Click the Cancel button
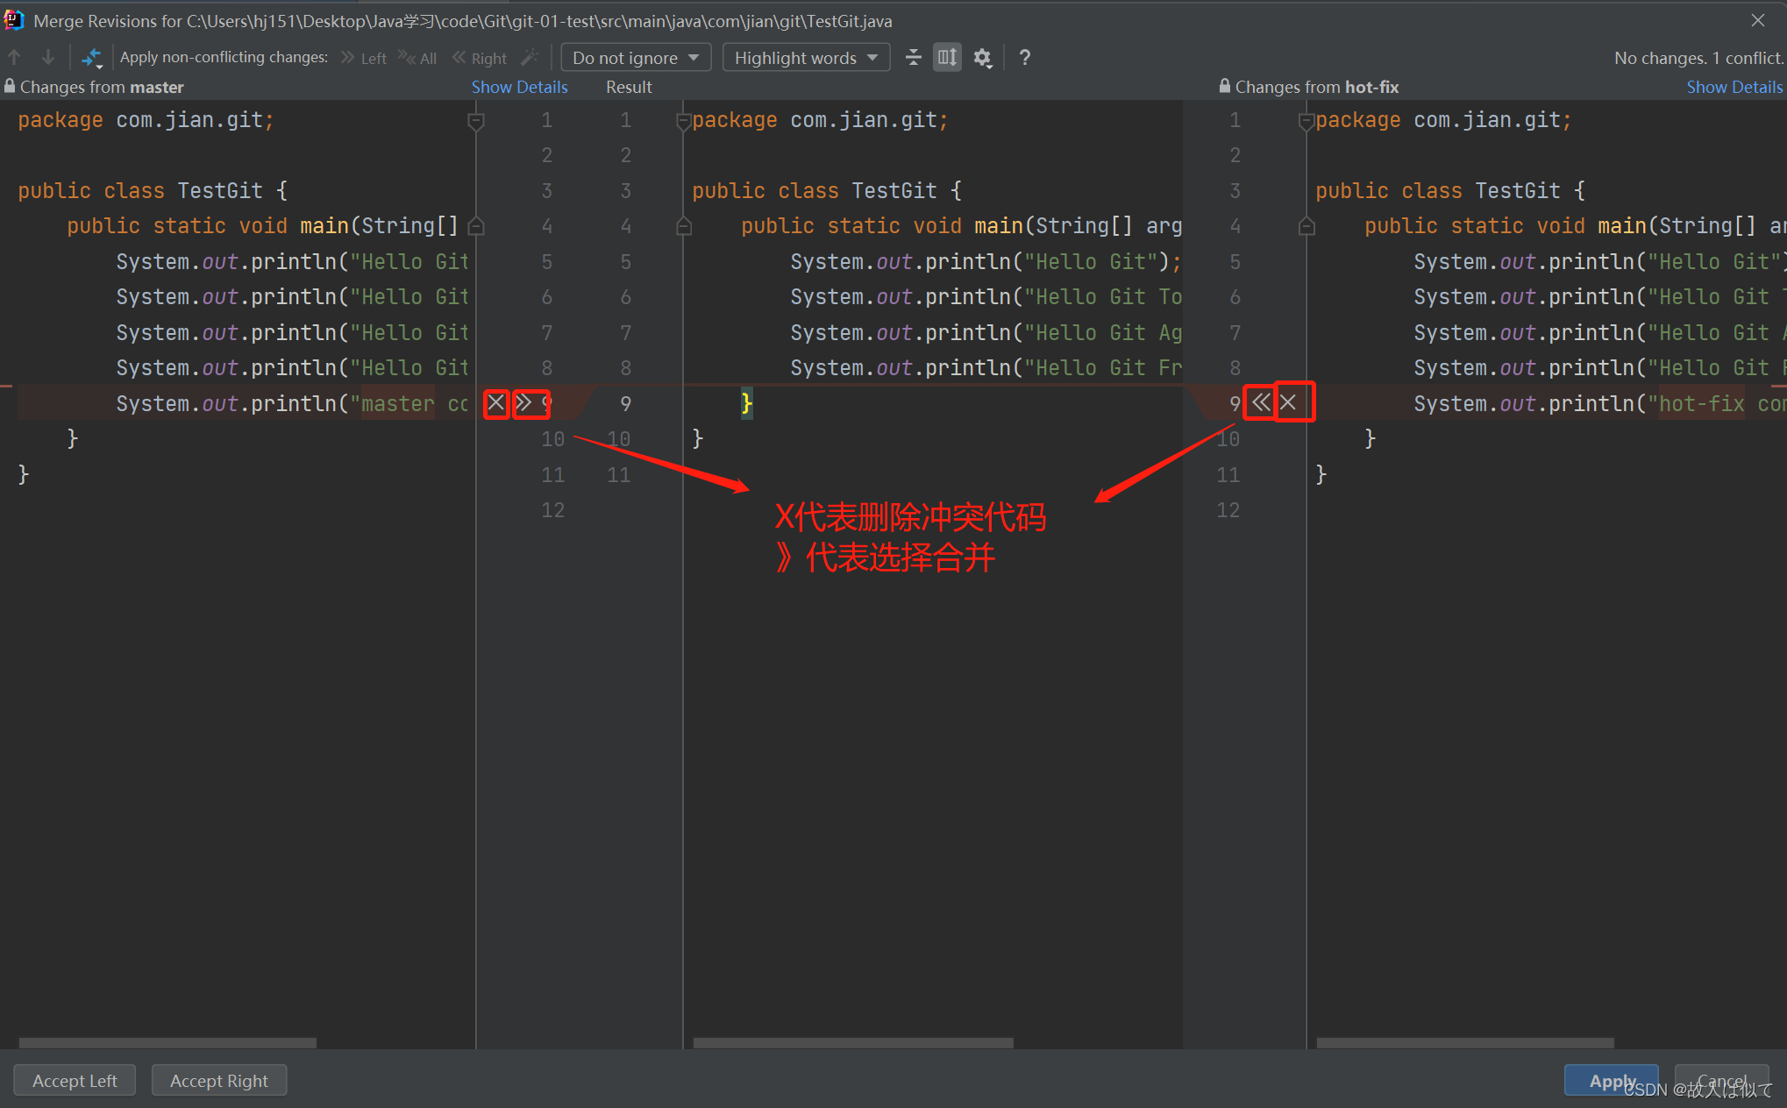Screen dimensions: 1787x1108 [1722, 1081]
